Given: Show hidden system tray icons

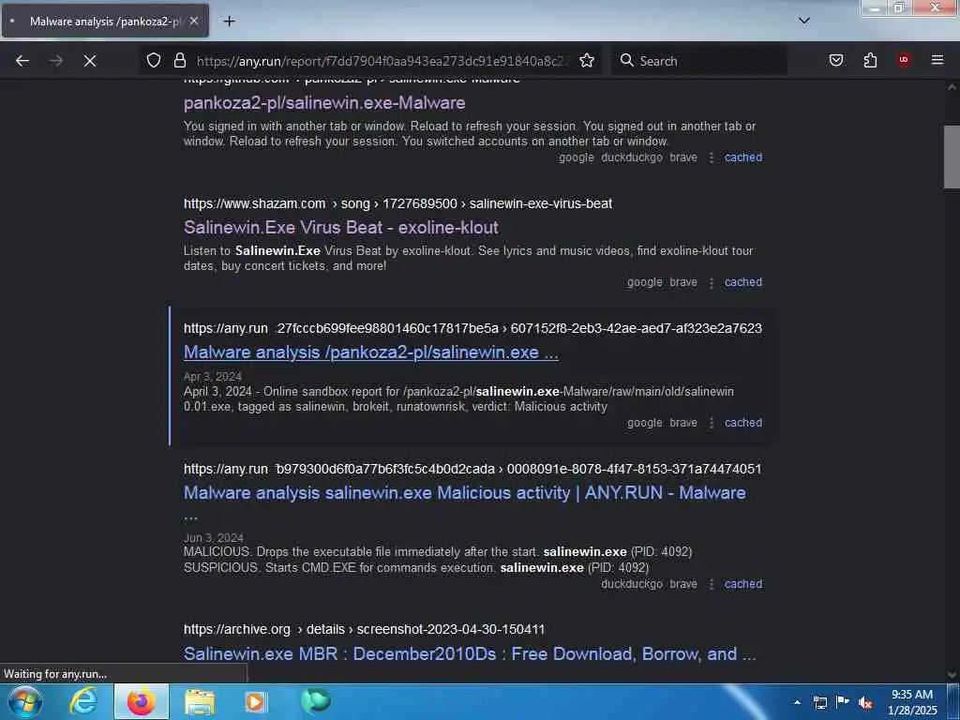Looking at the screenshot, I should pyautogui.click(x=797, y=702).
